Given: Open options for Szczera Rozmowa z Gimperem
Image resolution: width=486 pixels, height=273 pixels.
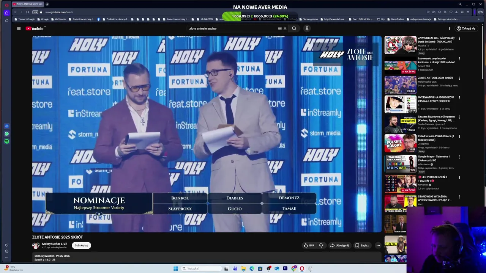Looking at the screenshot, I should pos(459,117).
